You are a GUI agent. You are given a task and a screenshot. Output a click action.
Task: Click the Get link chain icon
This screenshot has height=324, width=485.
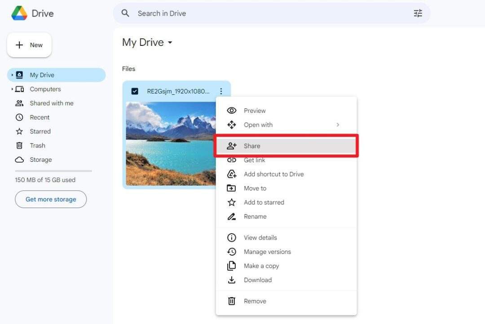(232, 160)
